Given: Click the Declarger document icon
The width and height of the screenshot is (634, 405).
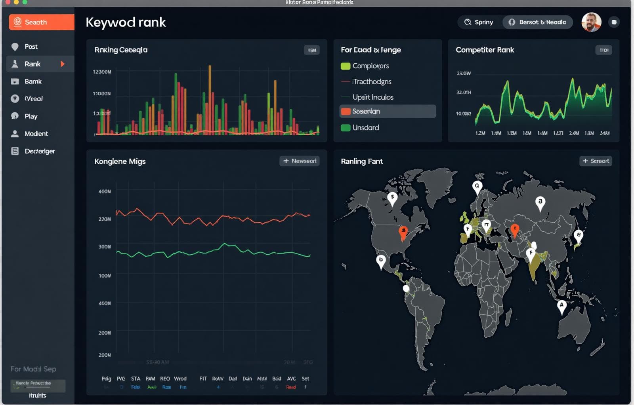Looking at the screenshot, I should [x=15, y=151].
